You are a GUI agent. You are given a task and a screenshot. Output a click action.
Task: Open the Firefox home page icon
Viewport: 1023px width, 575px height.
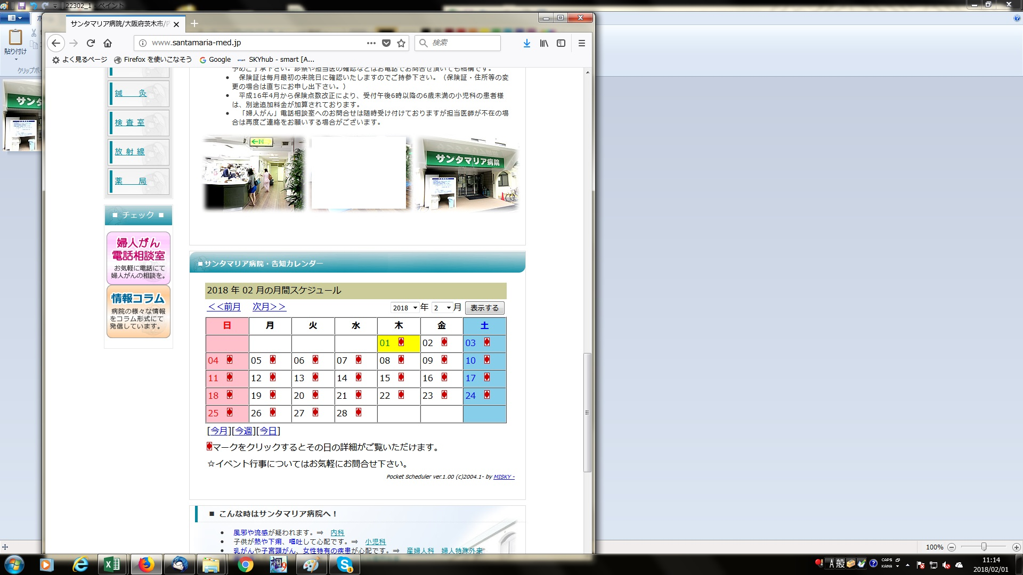click(x=108, y=43)
